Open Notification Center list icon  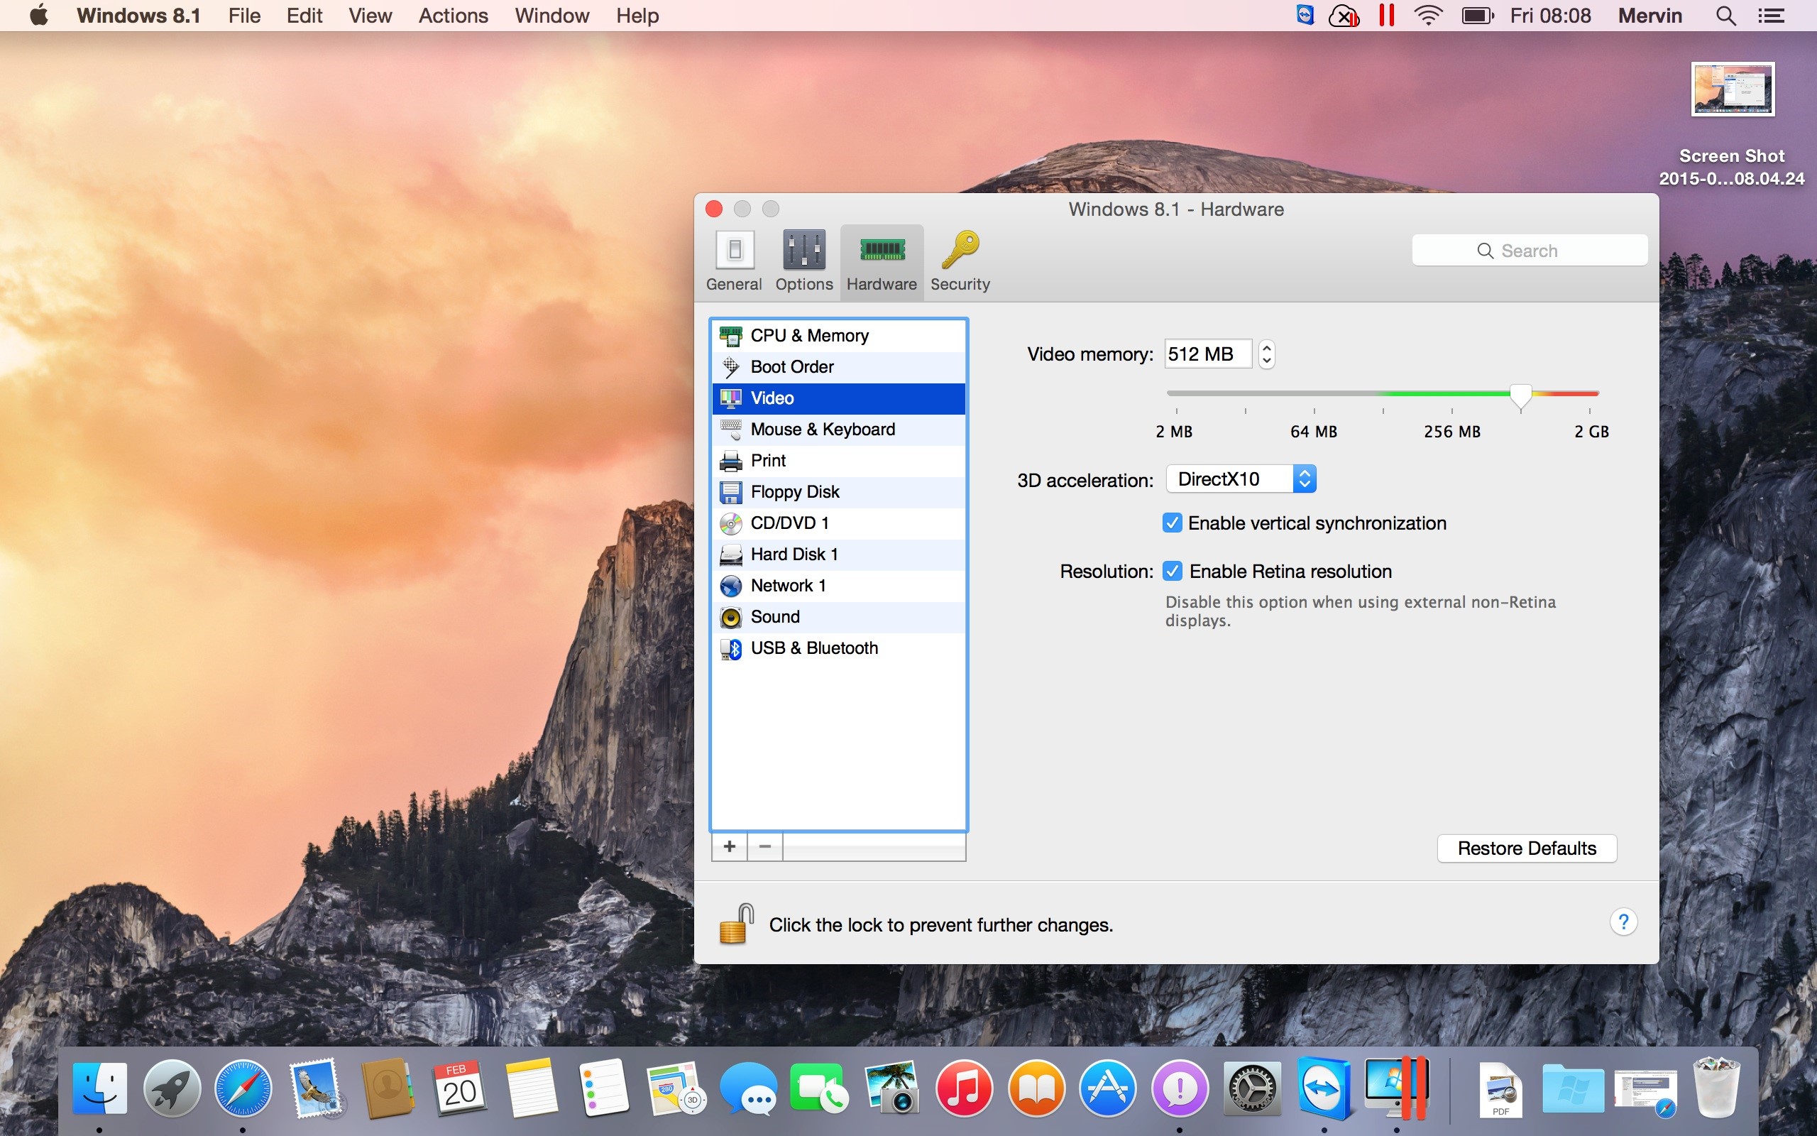[1772, 15]
